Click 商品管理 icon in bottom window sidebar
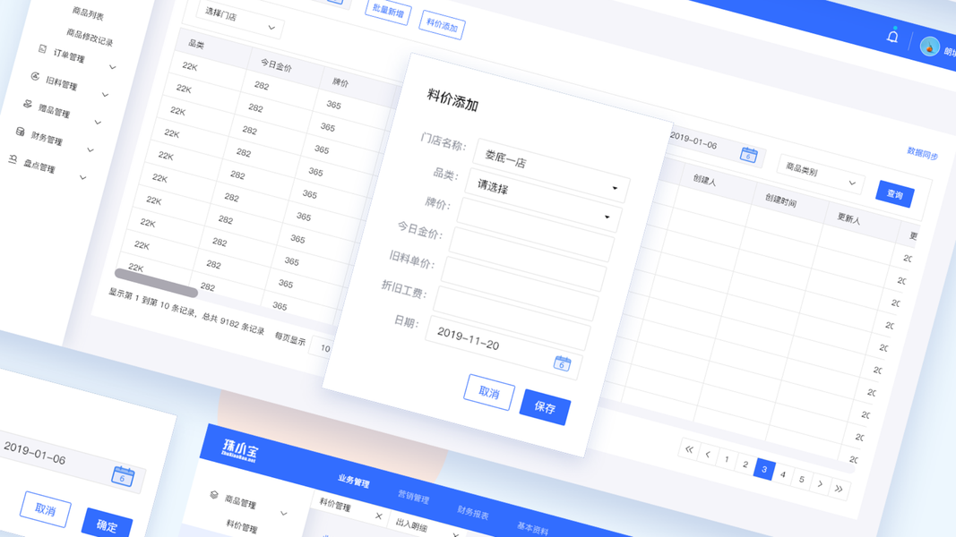The width and height of the screenshot is (956, 537). [214, 494]
